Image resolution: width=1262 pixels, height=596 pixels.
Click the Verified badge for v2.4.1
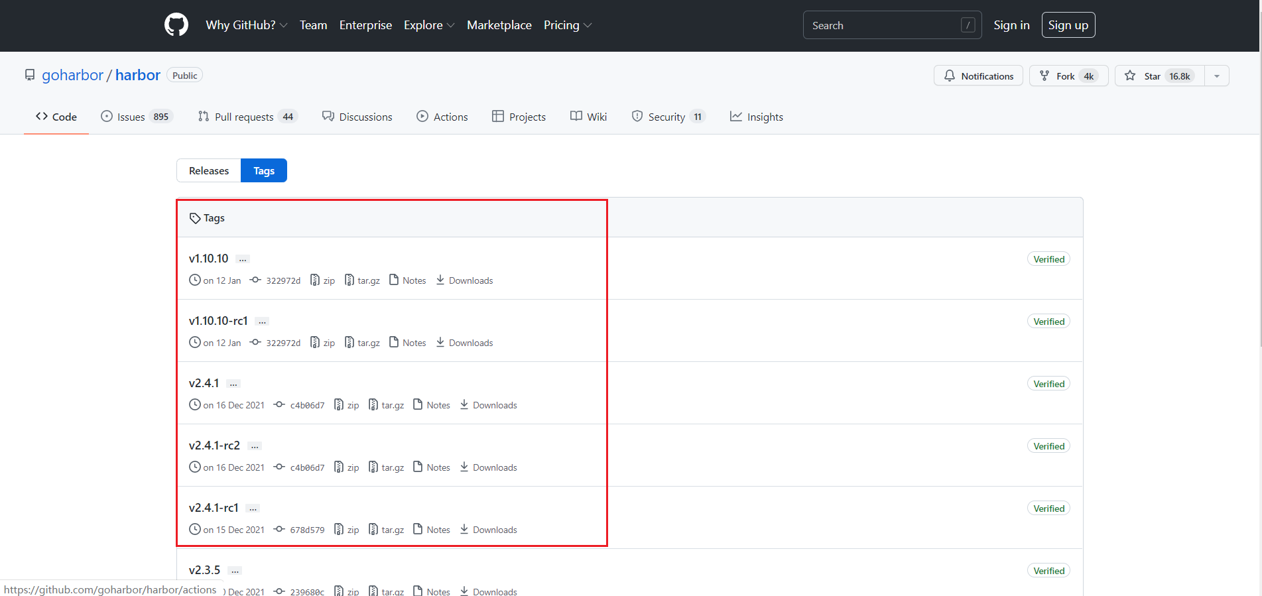pos(1048,384)
